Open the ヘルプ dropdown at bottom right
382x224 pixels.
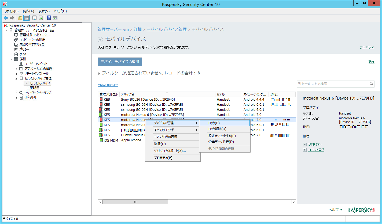(335, 210)
